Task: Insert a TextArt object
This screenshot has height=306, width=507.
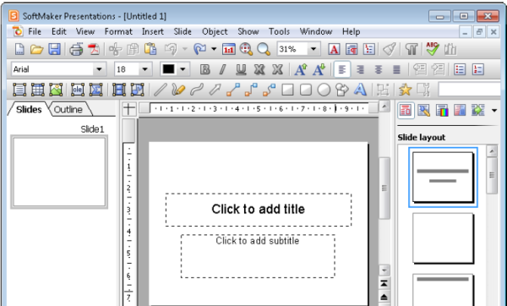Action: (x=360, y=90)
